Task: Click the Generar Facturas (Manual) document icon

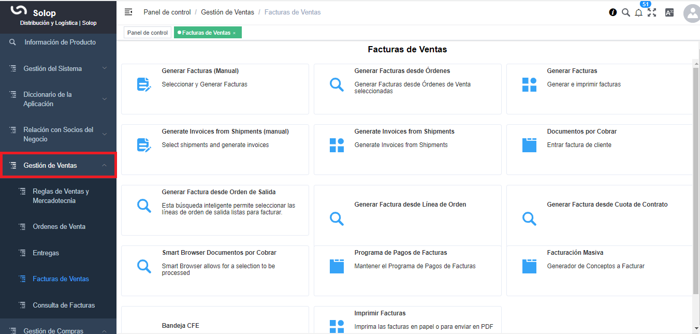Action: click(144, 85)
